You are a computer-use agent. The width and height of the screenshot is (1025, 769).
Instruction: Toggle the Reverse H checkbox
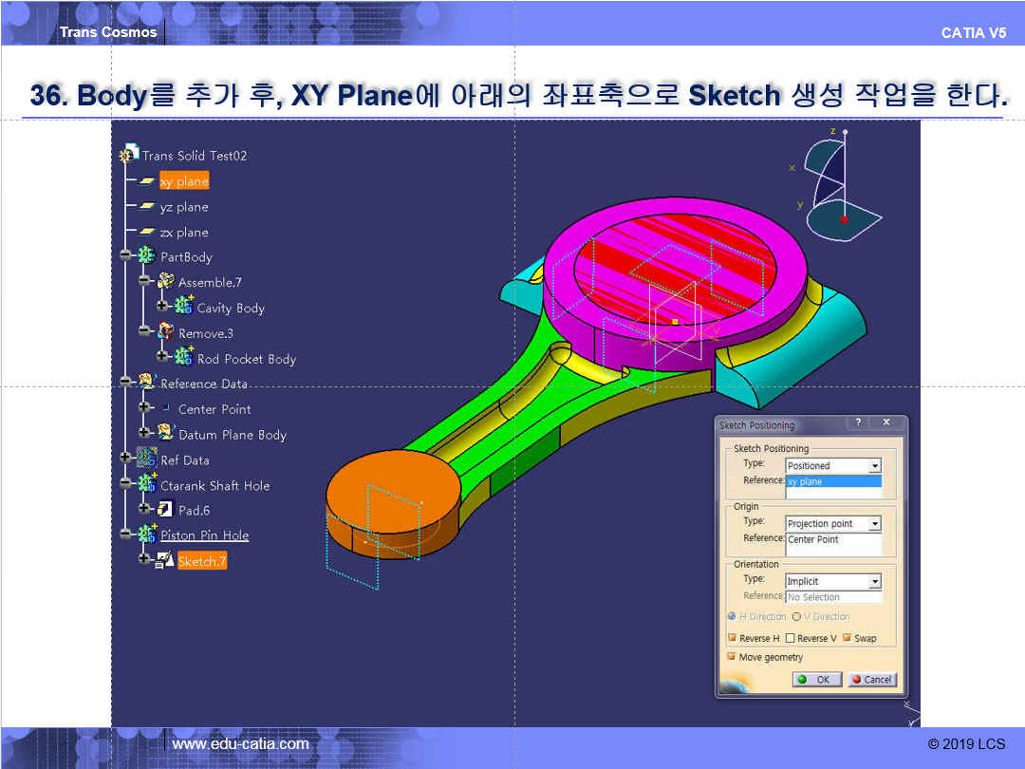point(732,638)
